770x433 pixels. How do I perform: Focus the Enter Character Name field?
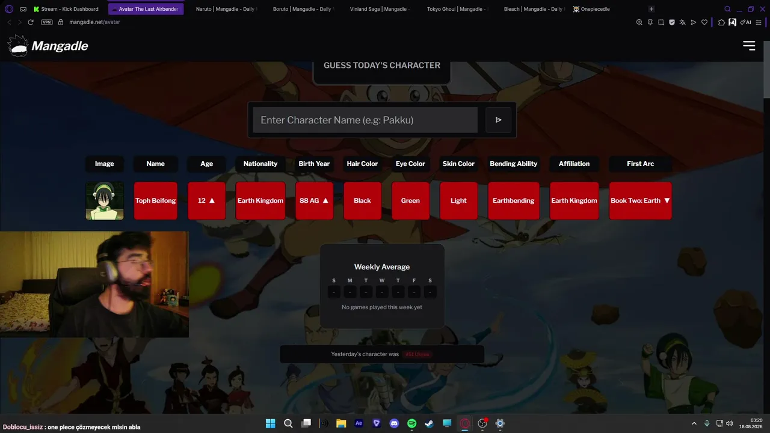365,120
